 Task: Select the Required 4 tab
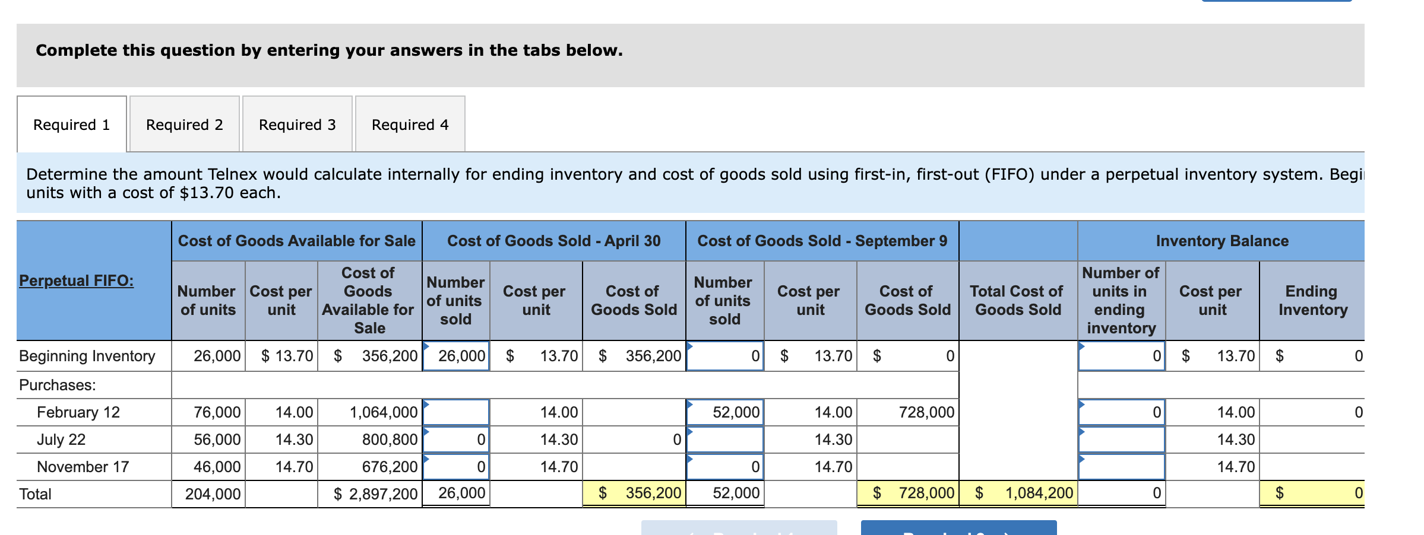(410, 125)
